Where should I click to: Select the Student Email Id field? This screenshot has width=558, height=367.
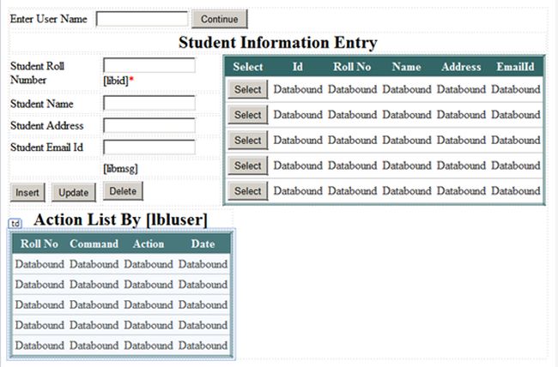(x=149, y=147)
